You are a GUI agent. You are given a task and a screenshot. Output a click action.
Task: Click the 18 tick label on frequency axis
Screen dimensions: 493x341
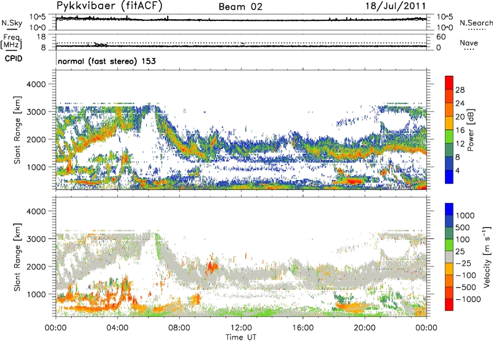(41, 37)
